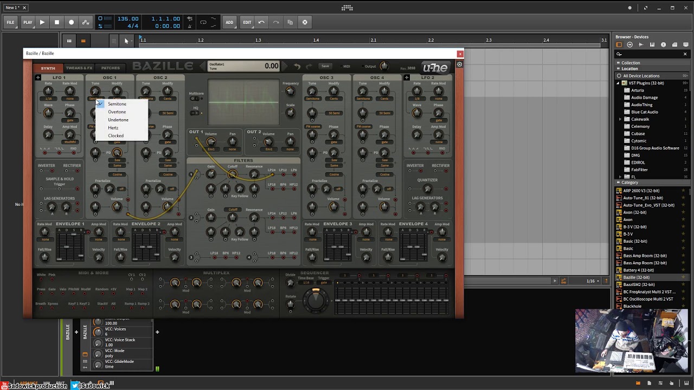Redo the change inside Bazille

309,67
